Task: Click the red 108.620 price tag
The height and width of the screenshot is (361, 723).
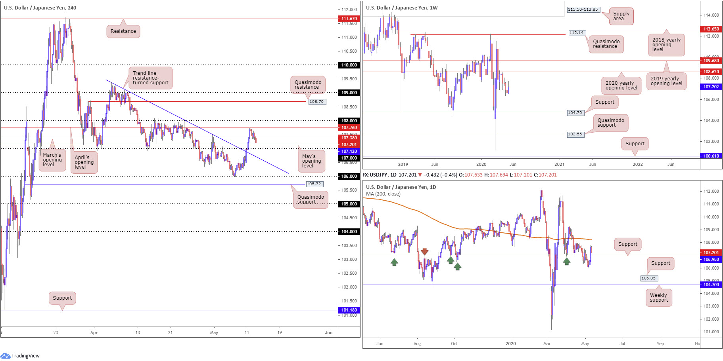Action: (711, 72)
